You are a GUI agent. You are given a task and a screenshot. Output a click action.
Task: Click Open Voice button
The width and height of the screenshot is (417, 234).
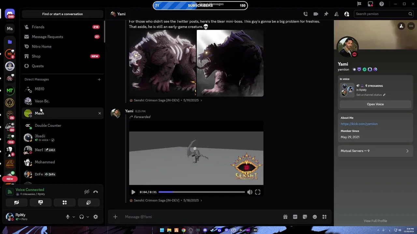[x=375, y=104]
